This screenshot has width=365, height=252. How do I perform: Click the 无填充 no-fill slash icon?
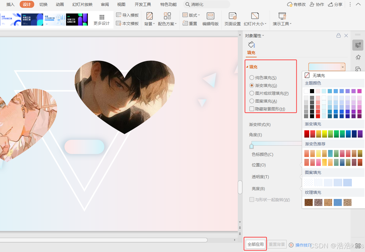pyautogui.click(x=307, y=75)
